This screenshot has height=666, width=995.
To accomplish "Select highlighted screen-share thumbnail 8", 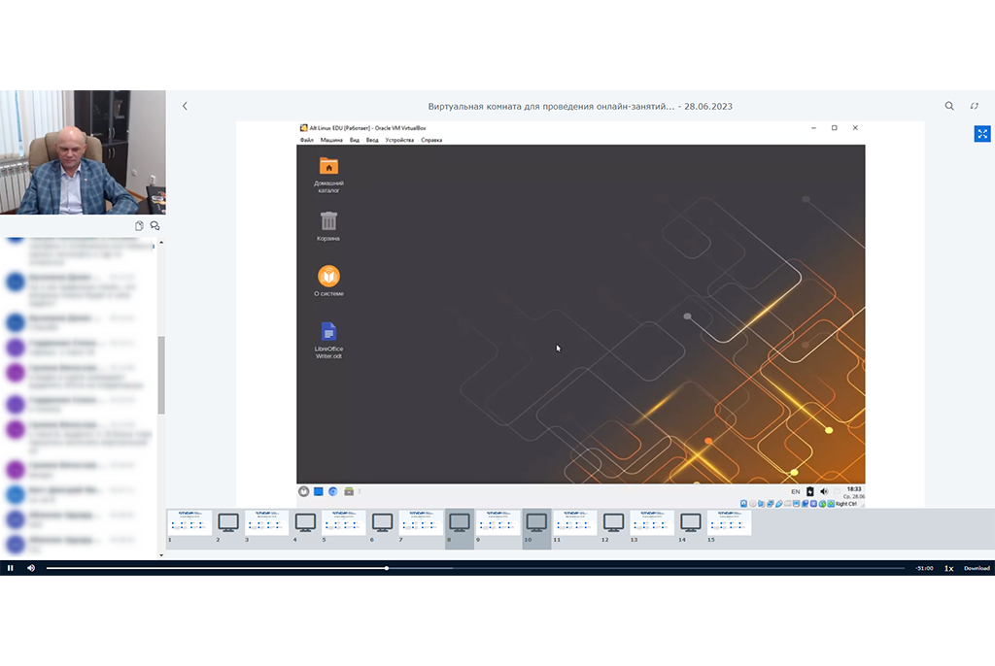I will point(460,528).
